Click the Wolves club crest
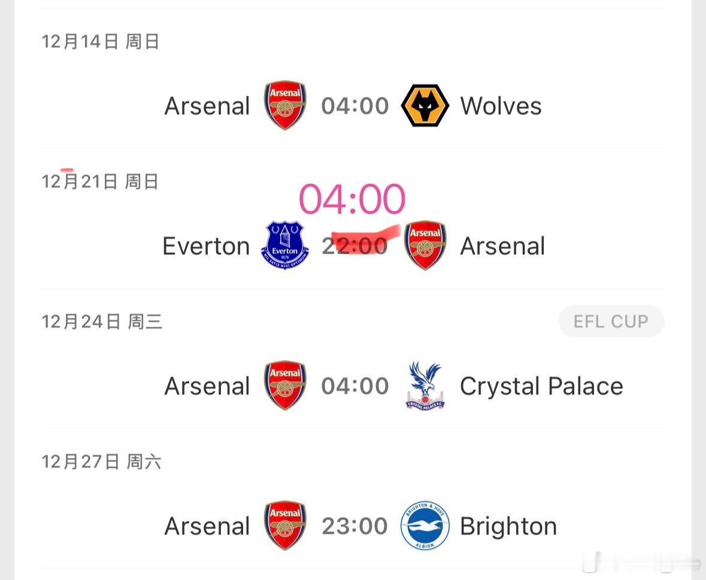 click(425, 106)
